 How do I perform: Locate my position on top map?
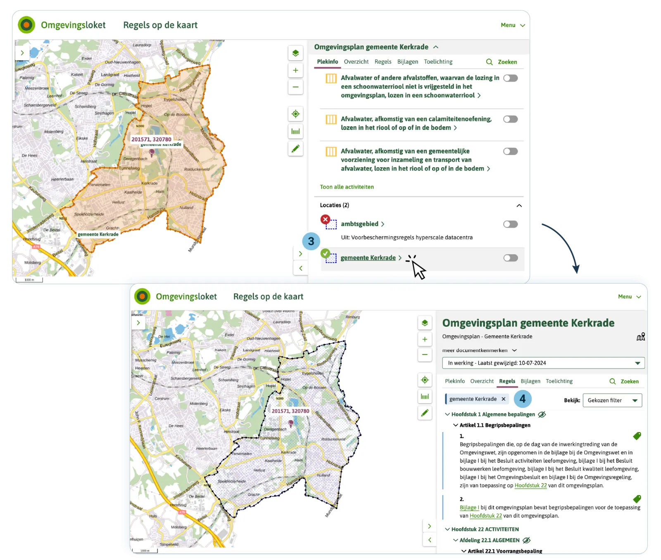pyautogui.click(x=295, y=114)
